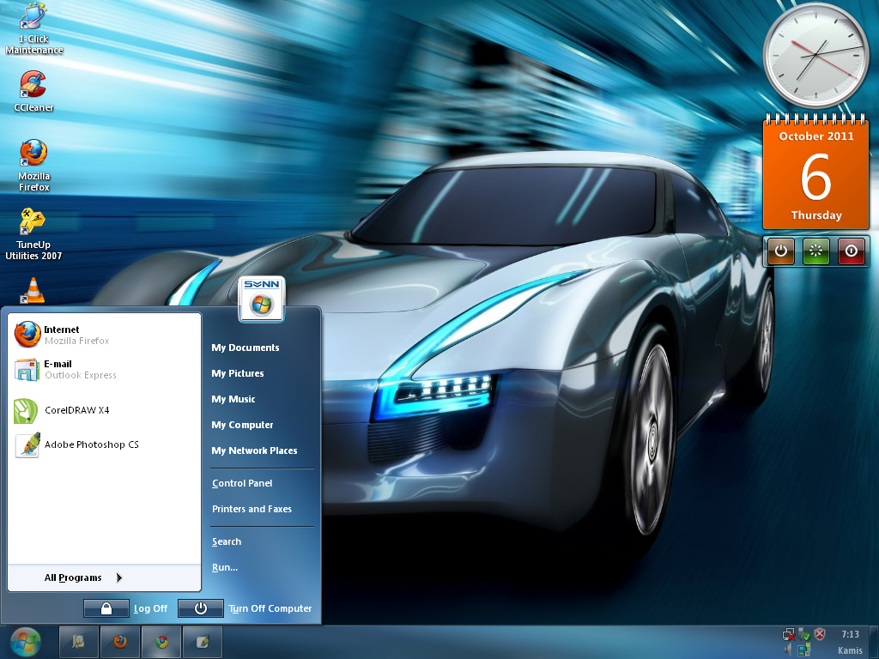Click the October 2011 calendar gadget
Screen dimensions: 879x659
(816, 172)
